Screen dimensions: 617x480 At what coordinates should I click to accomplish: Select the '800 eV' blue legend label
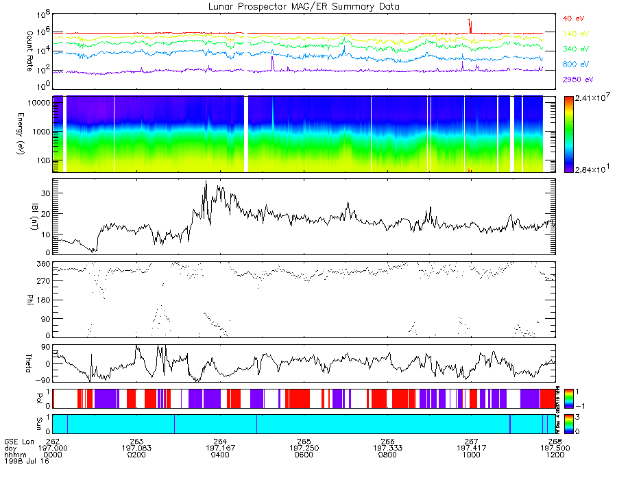click(x=576, y=64)
